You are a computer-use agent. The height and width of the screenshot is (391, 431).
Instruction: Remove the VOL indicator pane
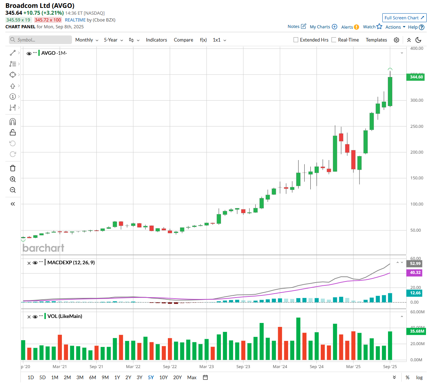(x=29, y=317)
